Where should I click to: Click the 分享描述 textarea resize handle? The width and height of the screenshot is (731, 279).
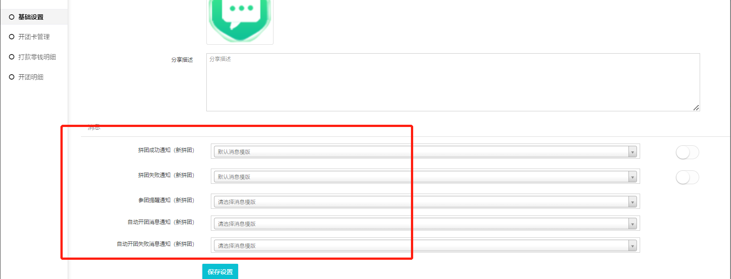click(696, 108)
